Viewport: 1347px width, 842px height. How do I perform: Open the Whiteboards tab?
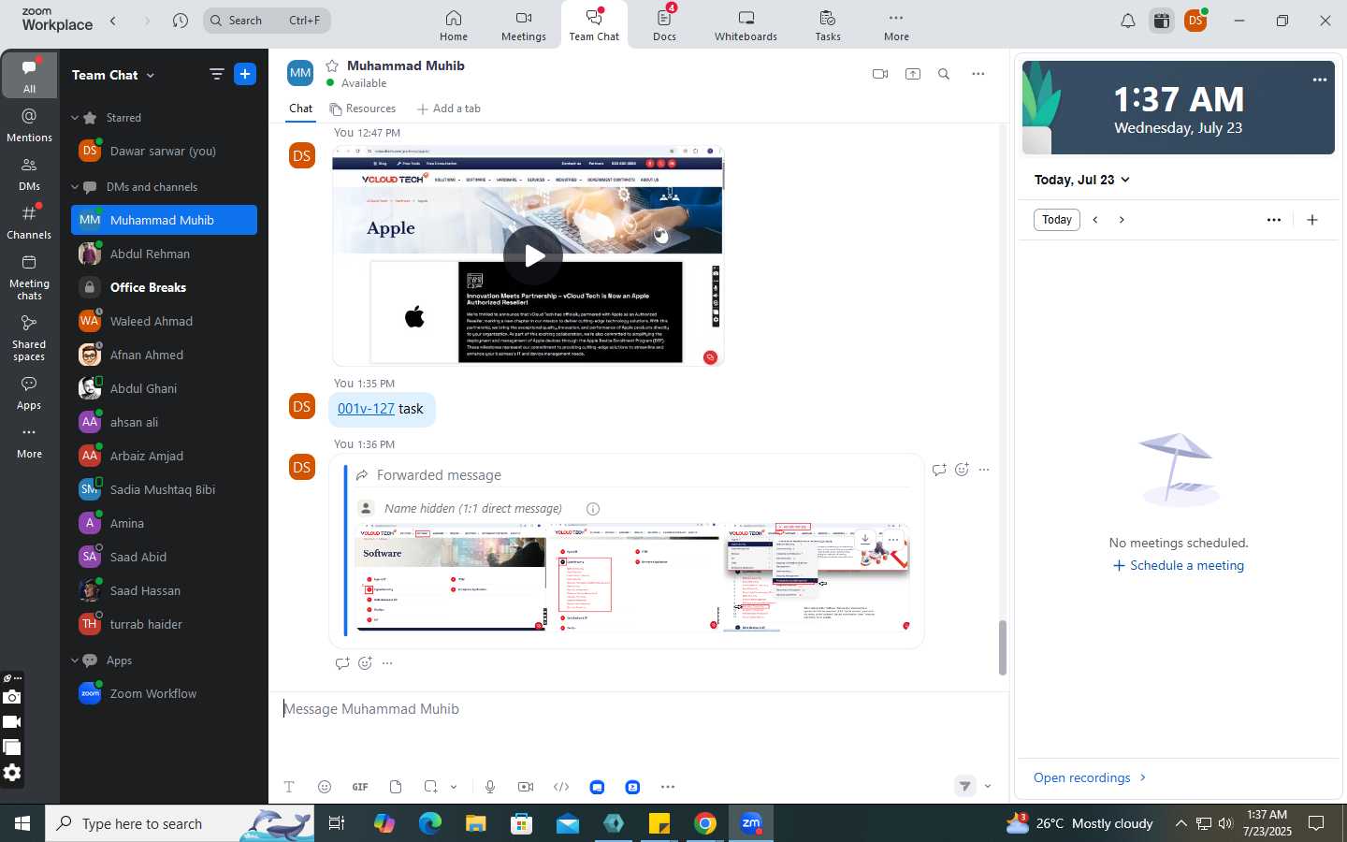click(746, 25)
